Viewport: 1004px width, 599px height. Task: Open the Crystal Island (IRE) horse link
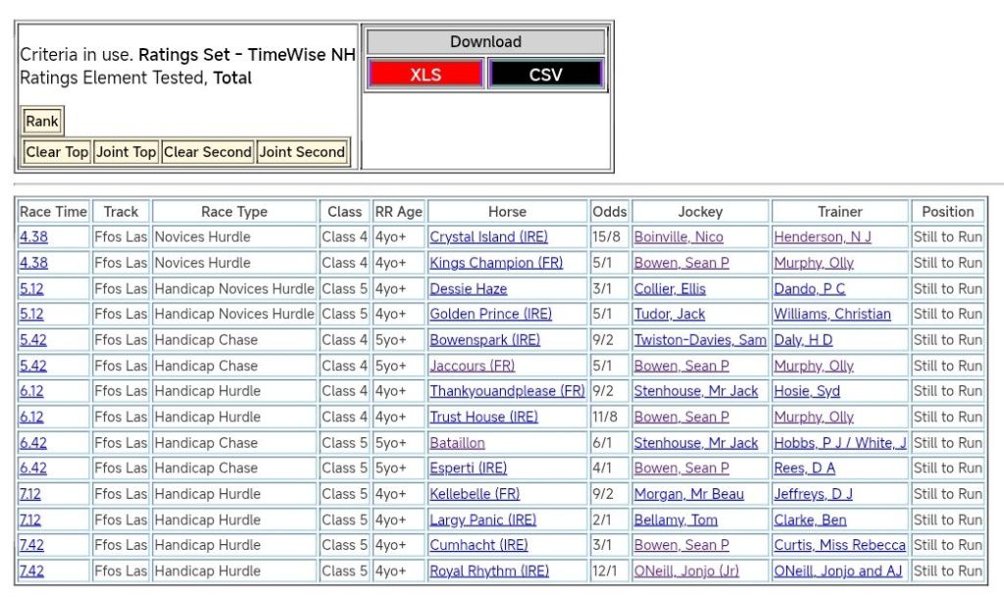pyautogui.click(x=488, y=237)
